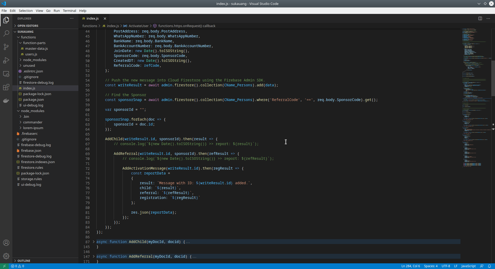Open editor more actions ellipsis
The width and height of the screenshot is (495, 269).
[x=488, y=19]
